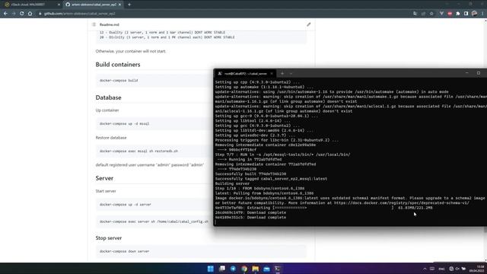Viewport: 487px width, 274px height.
Task: Click the Stop server heading
Action: pyautogui.click(x=108, y=238)
